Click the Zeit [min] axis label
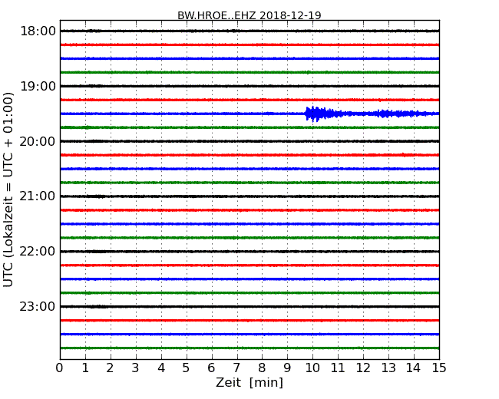 (x=249, y=382)
